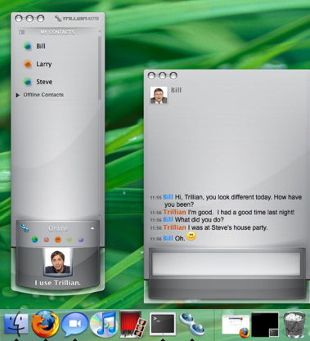The image size is (310, 341).
Task: Launch Firefox from the Dock
Action: coord(45,324)
